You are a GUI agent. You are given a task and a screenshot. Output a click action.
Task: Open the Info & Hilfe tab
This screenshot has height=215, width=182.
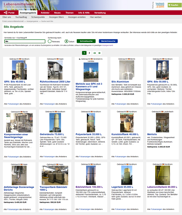coord(84,13)
